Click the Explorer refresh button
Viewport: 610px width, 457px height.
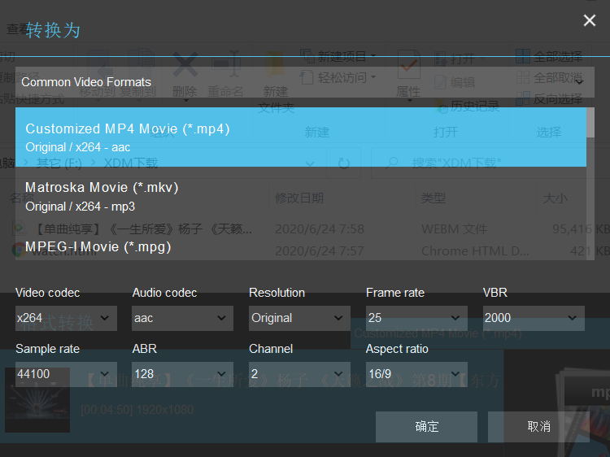point(344,163)
